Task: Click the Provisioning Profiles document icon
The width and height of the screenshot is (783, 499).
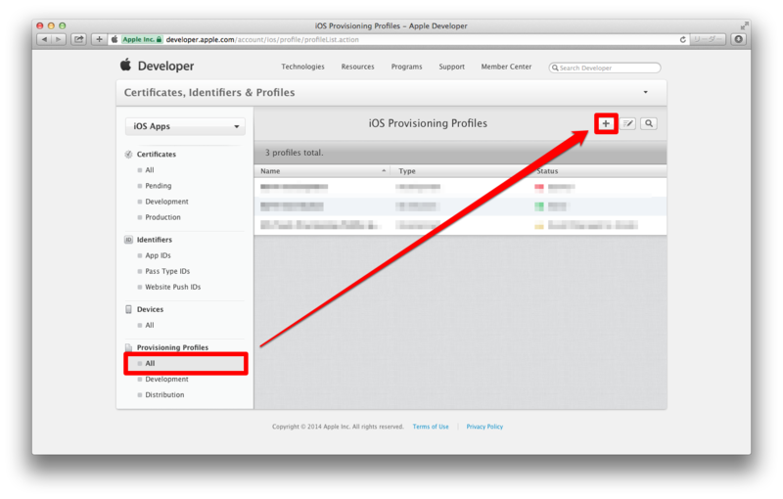Action: [129, 347]
